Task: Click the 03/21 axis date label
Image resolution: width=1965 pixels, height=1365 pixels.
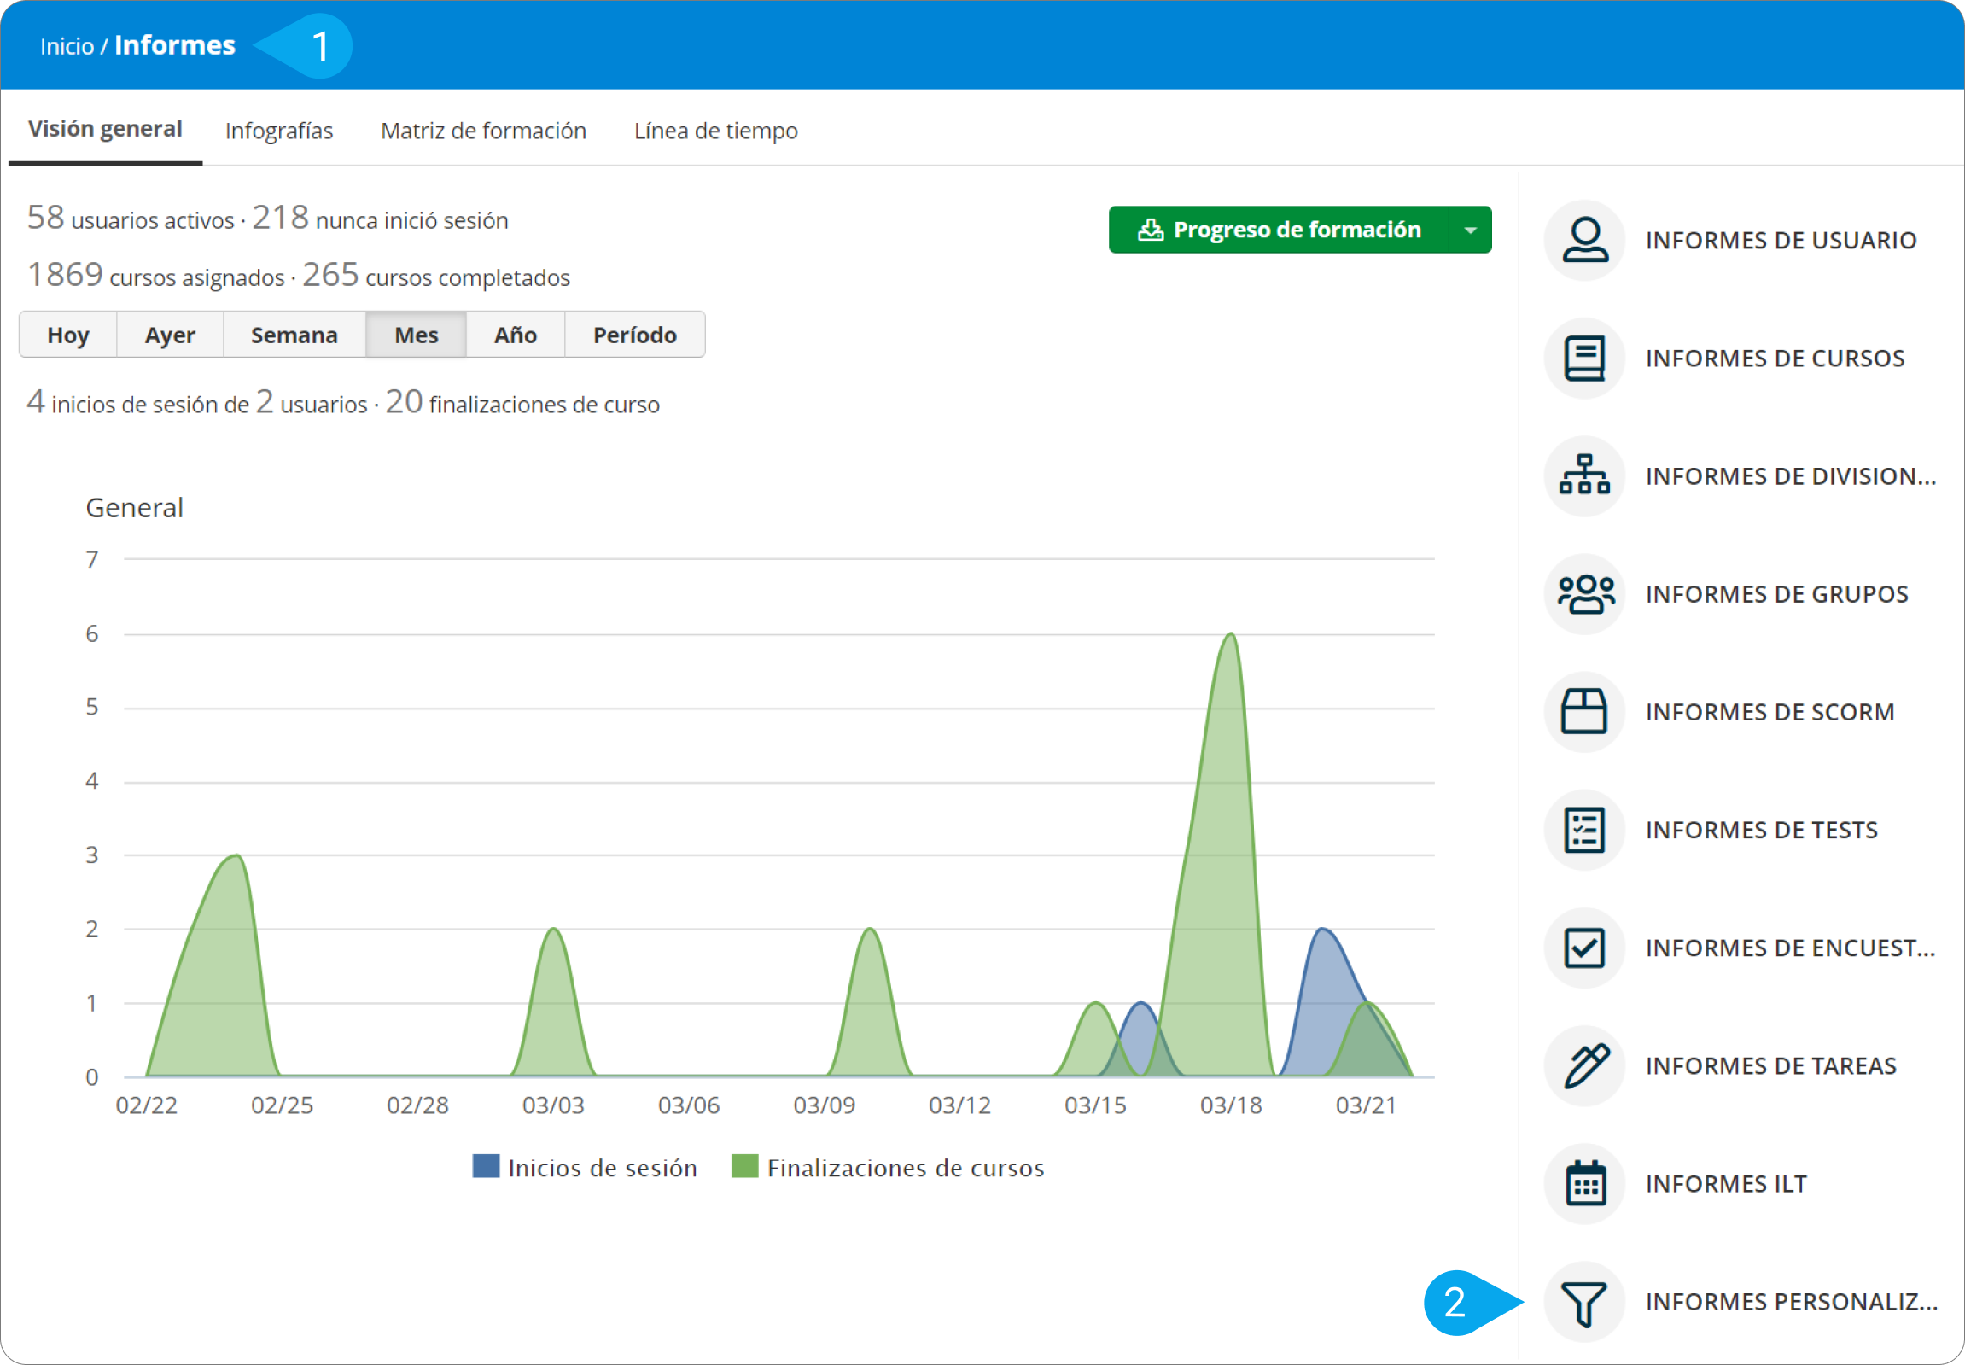Action: [x=1367, y=1105]
